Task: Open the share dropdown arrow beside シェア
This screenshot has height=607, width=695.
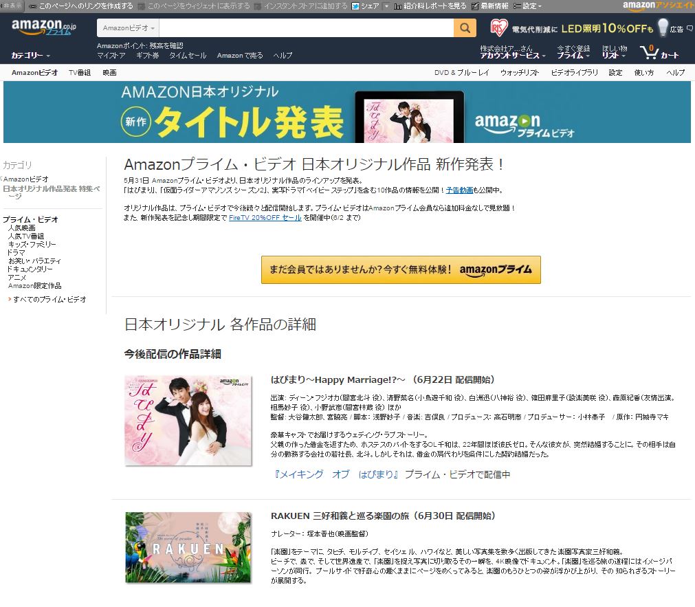Action: tap(386, 6)
